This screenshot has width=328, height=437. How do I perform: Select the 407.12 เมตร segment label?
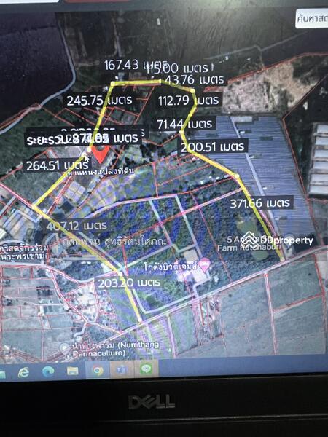[77, 226]
